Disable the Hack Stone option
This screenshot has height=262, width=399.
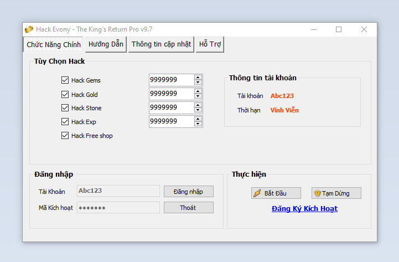(x=65, y=108)
